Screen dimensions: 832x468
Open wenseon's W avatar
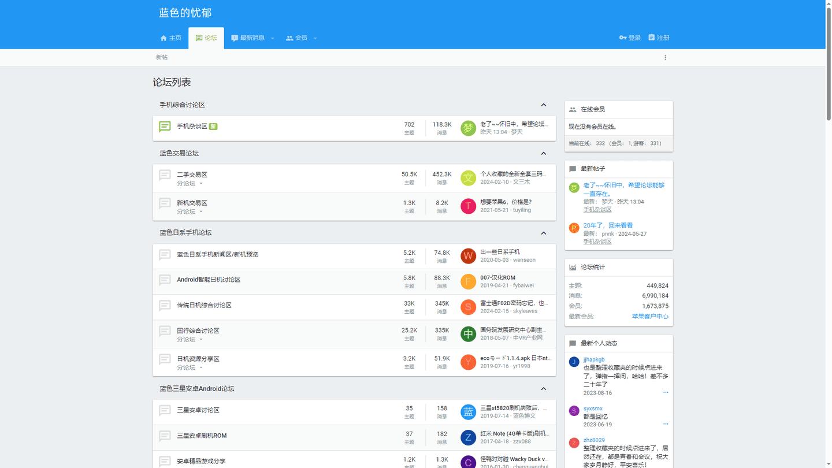(x=468, y=256)
